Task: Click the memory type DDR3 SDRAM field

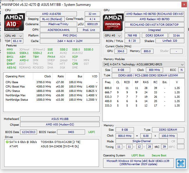Action: [x=168, y=130]
